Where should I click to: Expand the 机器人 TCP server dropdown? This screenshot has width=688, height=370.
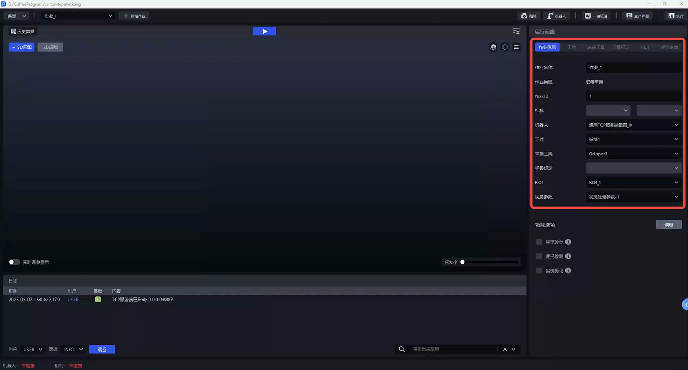click(633, 125)
